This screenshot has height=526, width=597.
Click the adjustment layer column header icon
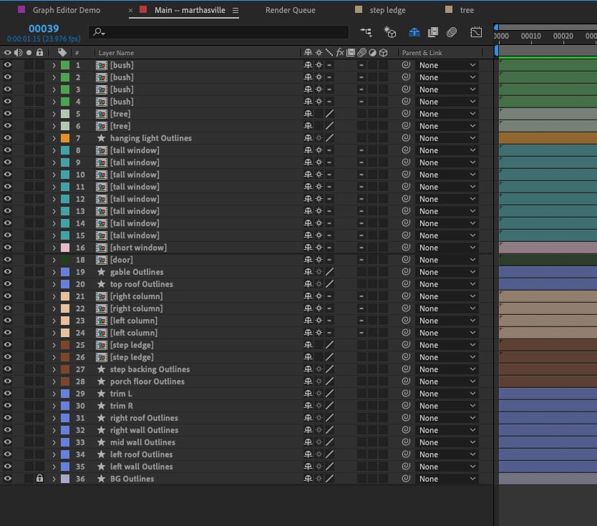pos(373,52)
